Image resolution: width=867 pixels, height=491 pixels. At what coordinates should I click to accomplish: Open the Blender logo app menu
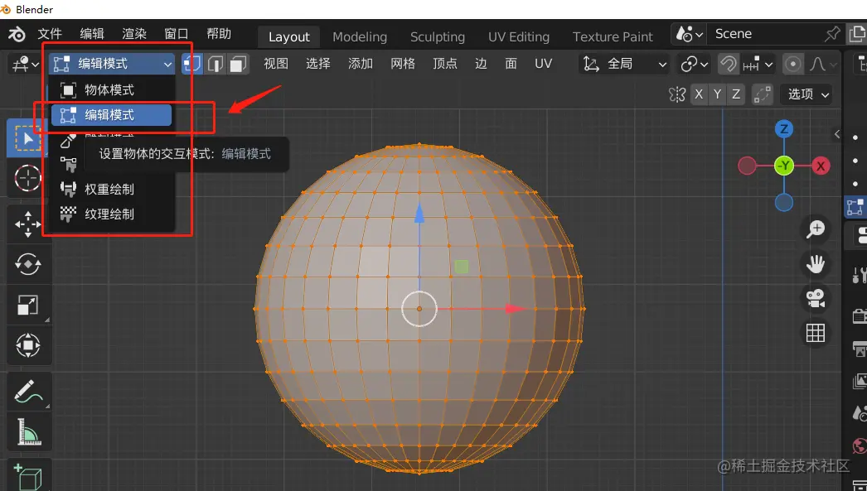[x=17, y=35]
